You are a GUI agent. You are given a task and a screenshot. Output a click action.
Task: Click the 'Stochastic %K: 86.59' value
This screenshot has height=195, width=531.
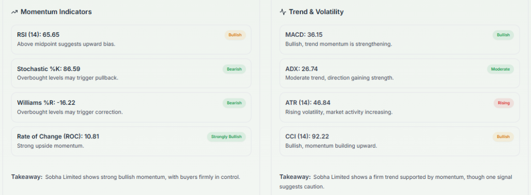coord(48,69)
